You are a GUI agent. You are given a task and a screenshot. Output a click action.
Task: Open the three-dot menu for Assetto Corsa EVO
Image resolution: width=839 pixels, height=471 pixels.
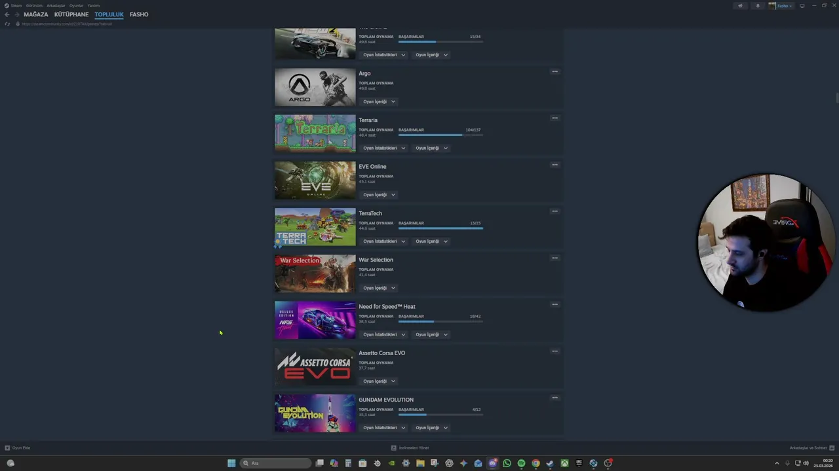[555, 351]
